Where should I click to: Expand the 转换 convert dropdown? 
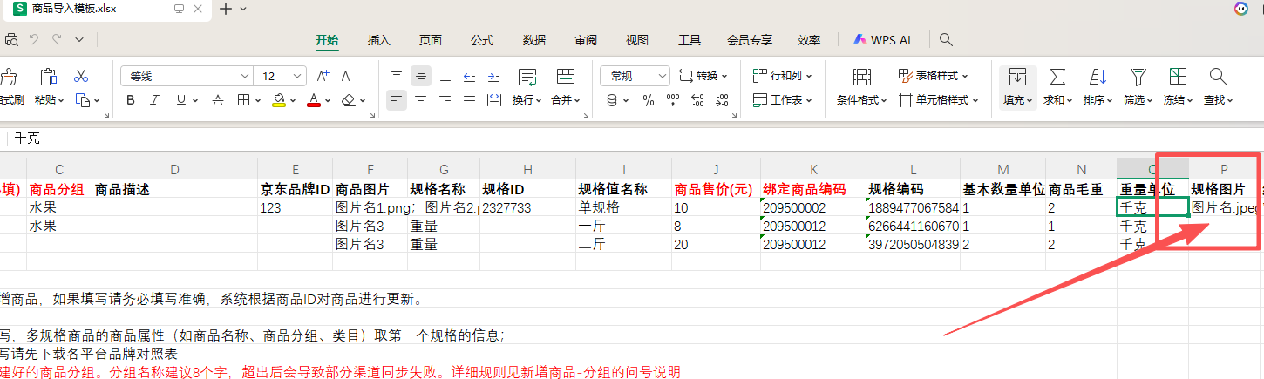click(x=724, y=76)
